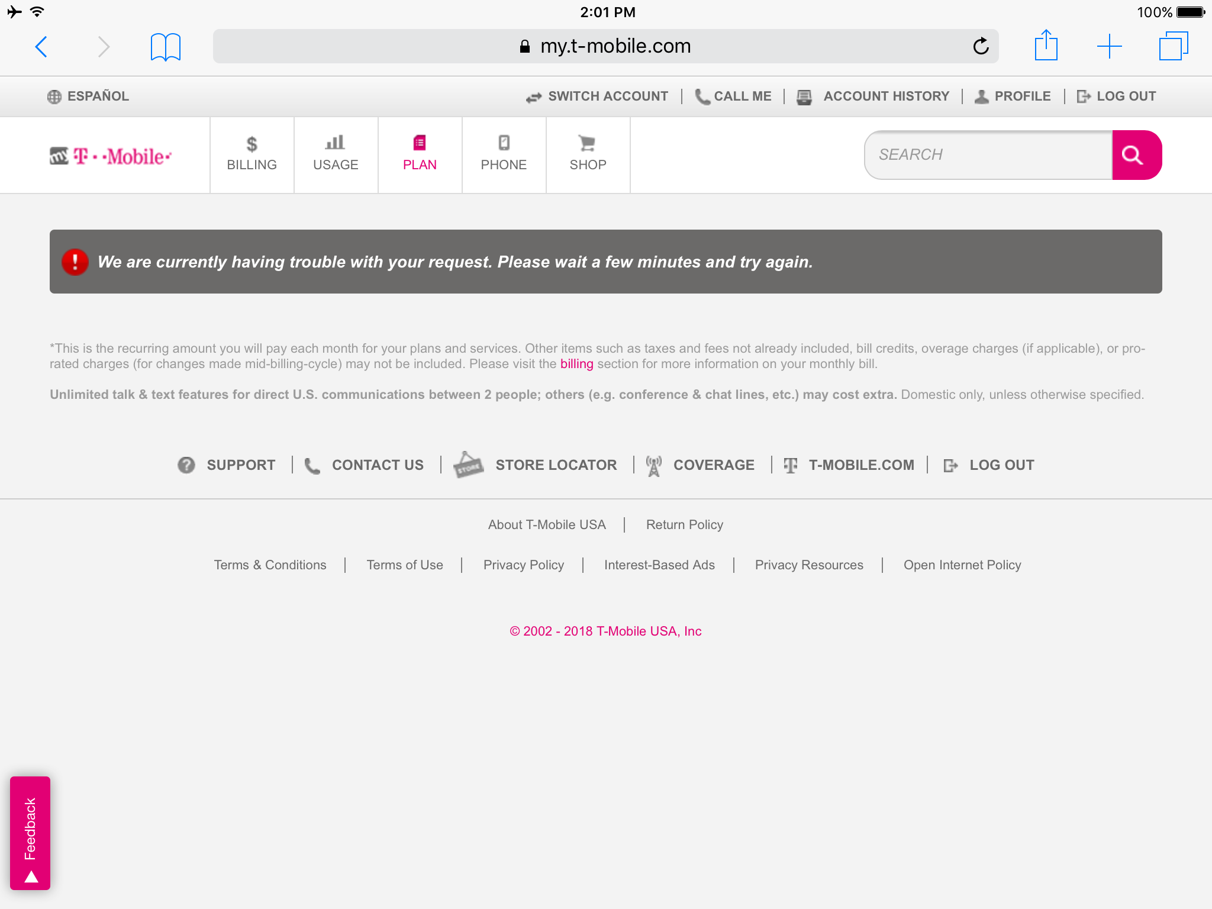Switch language to Español

tap(98, 96)
